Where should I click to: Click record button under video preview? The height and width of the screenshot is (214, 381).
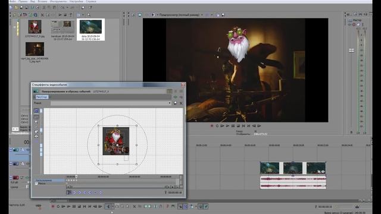(x=212, y=125)
